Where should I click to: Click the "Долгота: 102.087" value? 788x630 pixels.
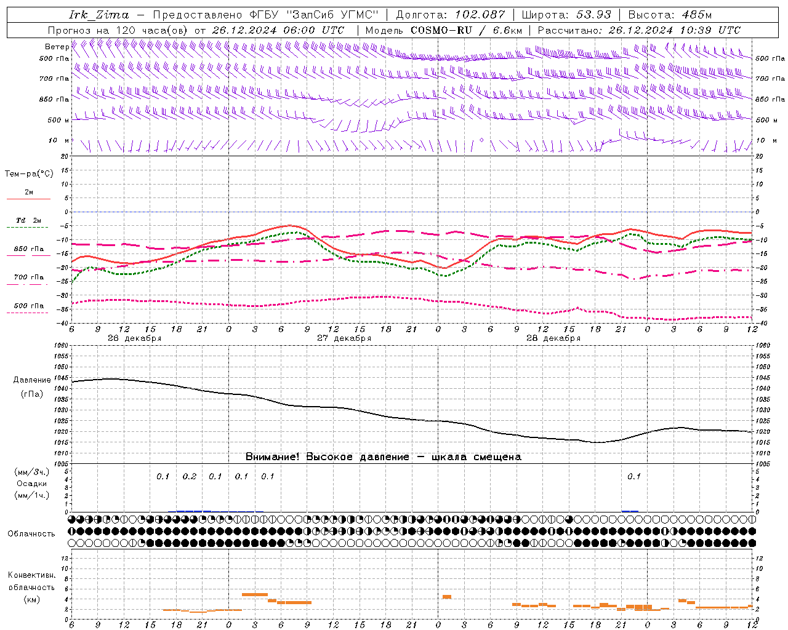click(x=450, y=15)
